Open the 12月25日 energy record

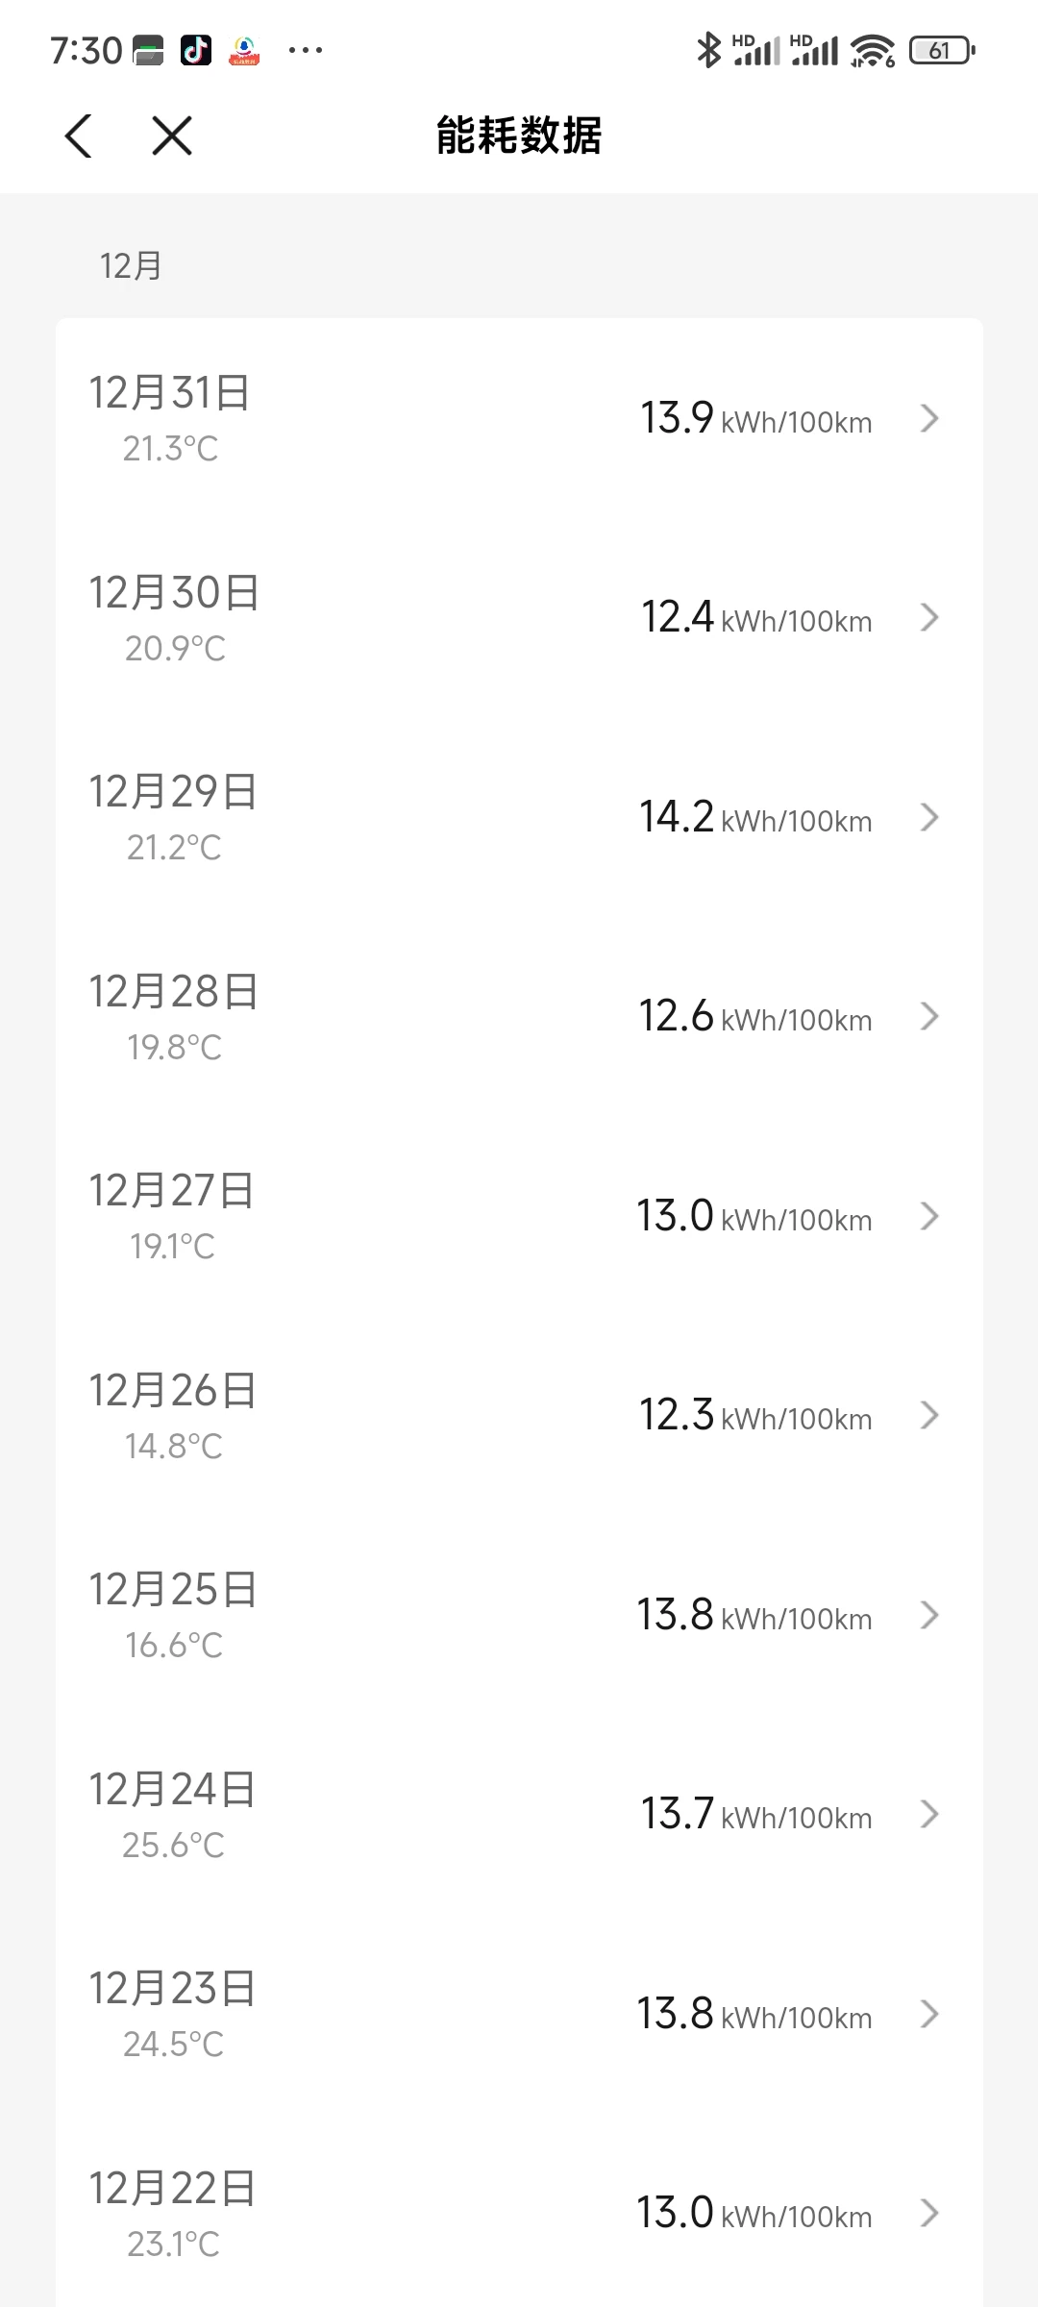pos(519,1615)
